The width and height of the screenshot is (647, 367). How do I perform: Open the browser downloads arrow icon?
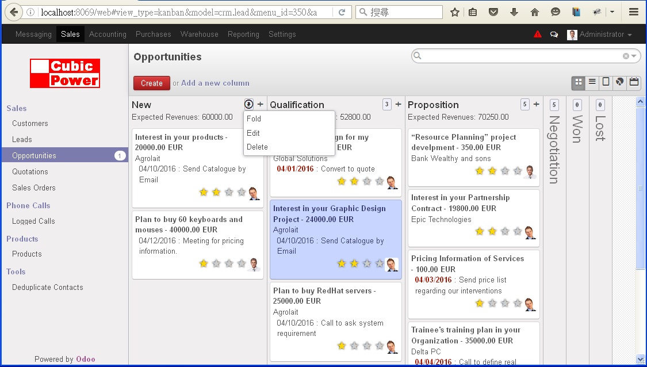[x=514, y=13]
